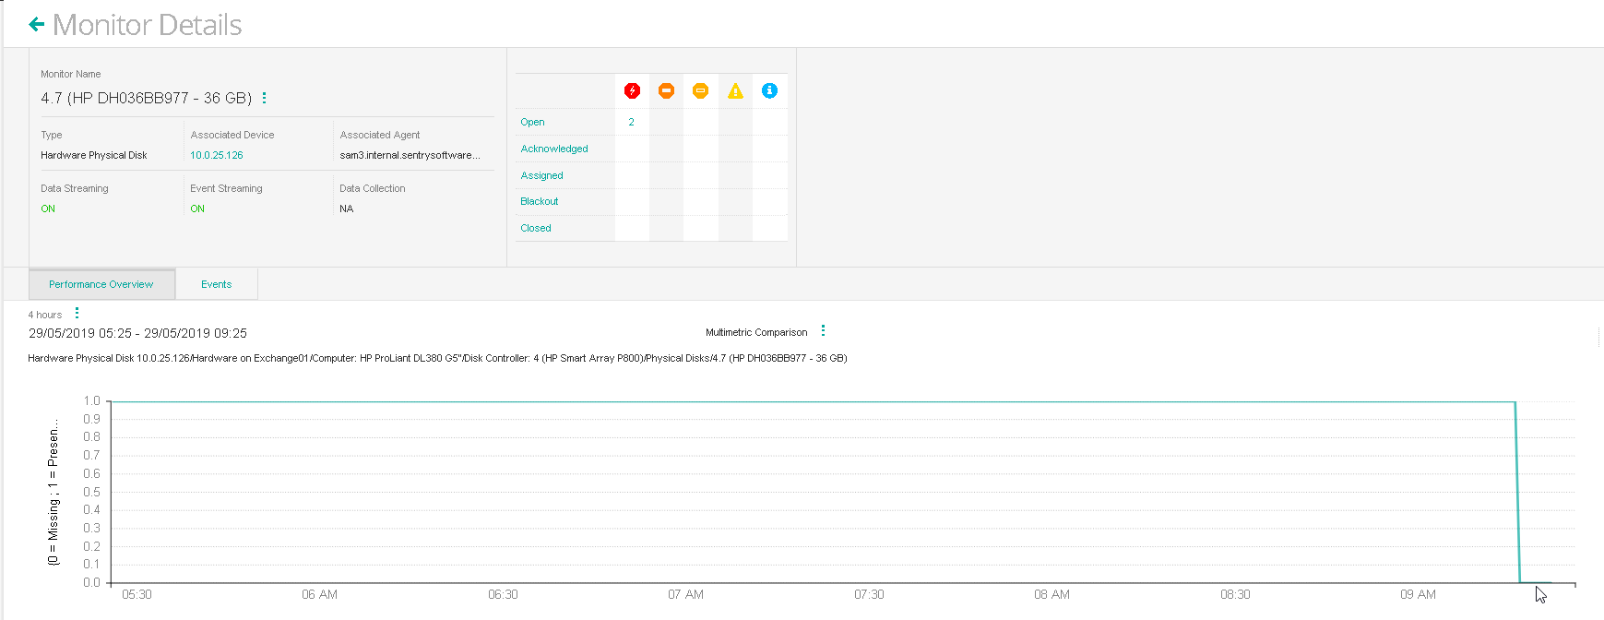The image size is (1604, 620).
Task: Open the Multimetric Comparison options menu
Action: 823,331
